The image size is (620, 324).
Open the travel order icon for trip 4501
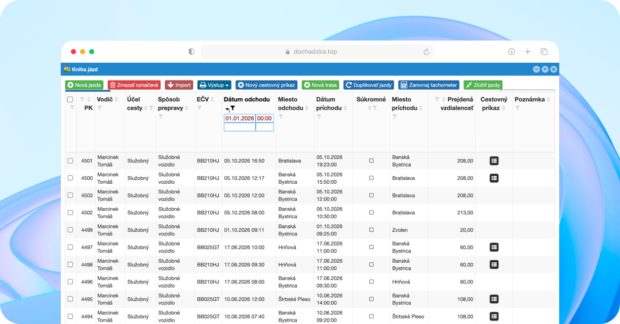tap(494, 160)
